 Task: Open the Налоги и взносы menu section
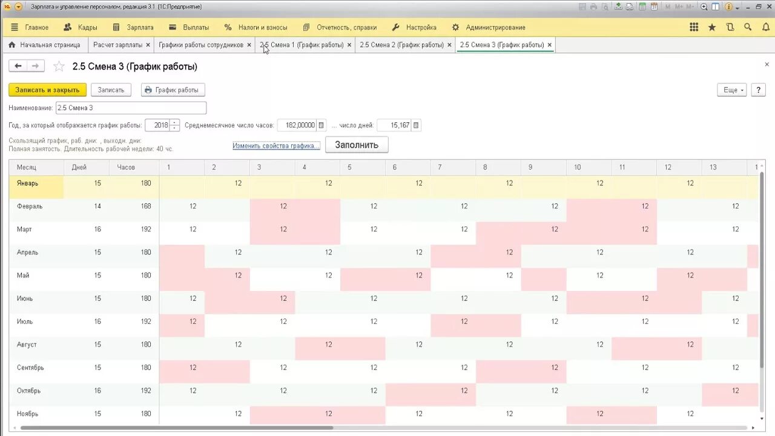coord(262,27)
